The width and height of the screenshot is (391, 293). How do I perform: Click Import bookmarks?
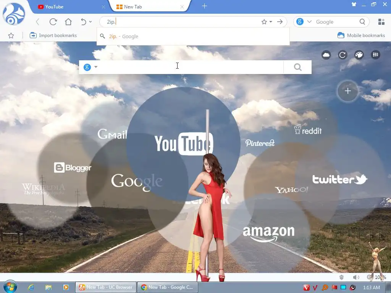tap(53, 35)
